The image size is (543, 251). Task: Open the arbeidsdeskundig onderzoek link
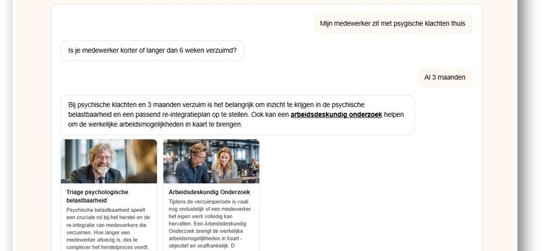(x=336, y=115)
